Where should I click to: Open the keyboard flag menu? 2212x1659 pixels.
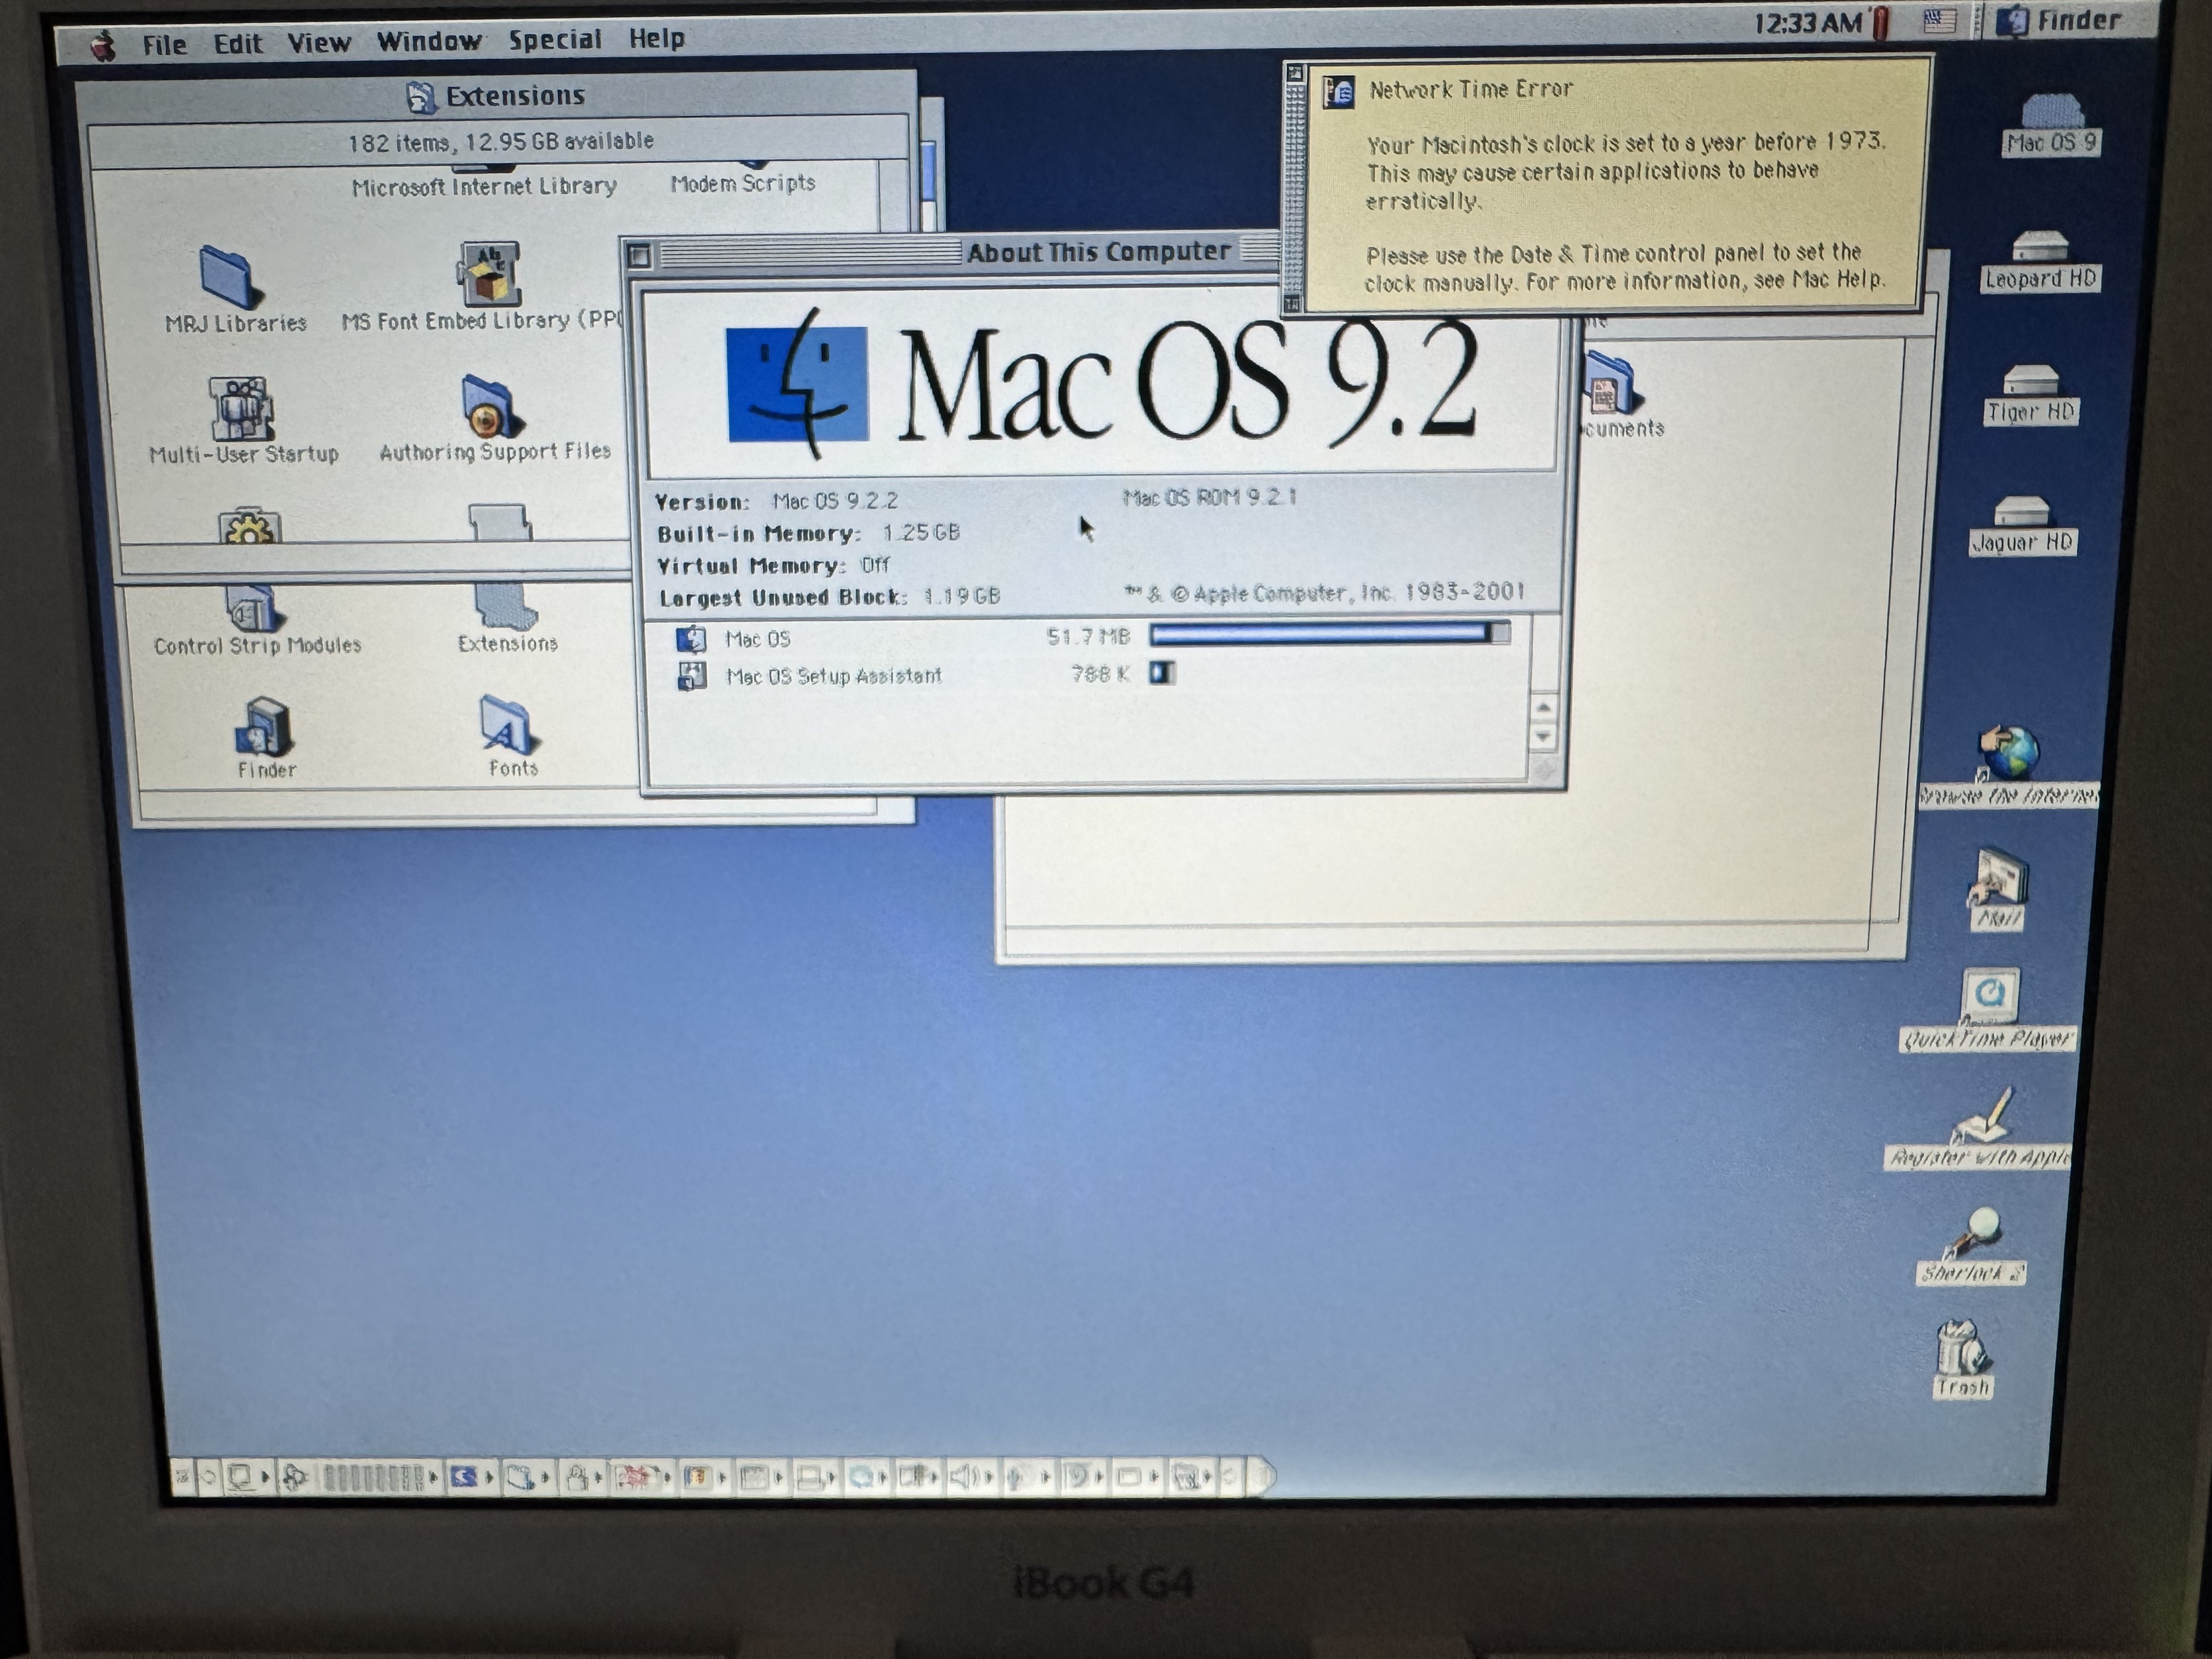click(1940, 21)
